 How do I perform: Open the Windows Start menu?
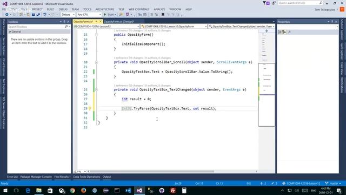click(x=5, y=191)
